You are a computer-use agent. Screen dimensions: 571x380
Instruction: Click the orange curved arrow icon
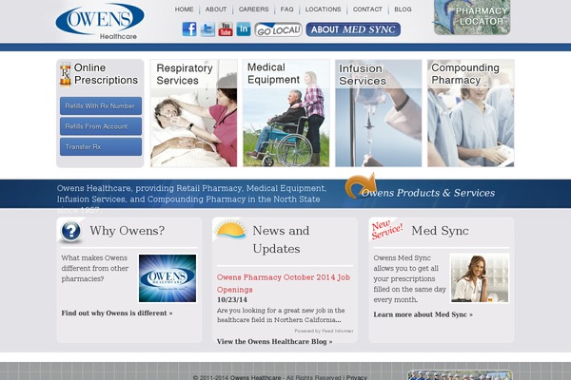[x=360, y=185]
